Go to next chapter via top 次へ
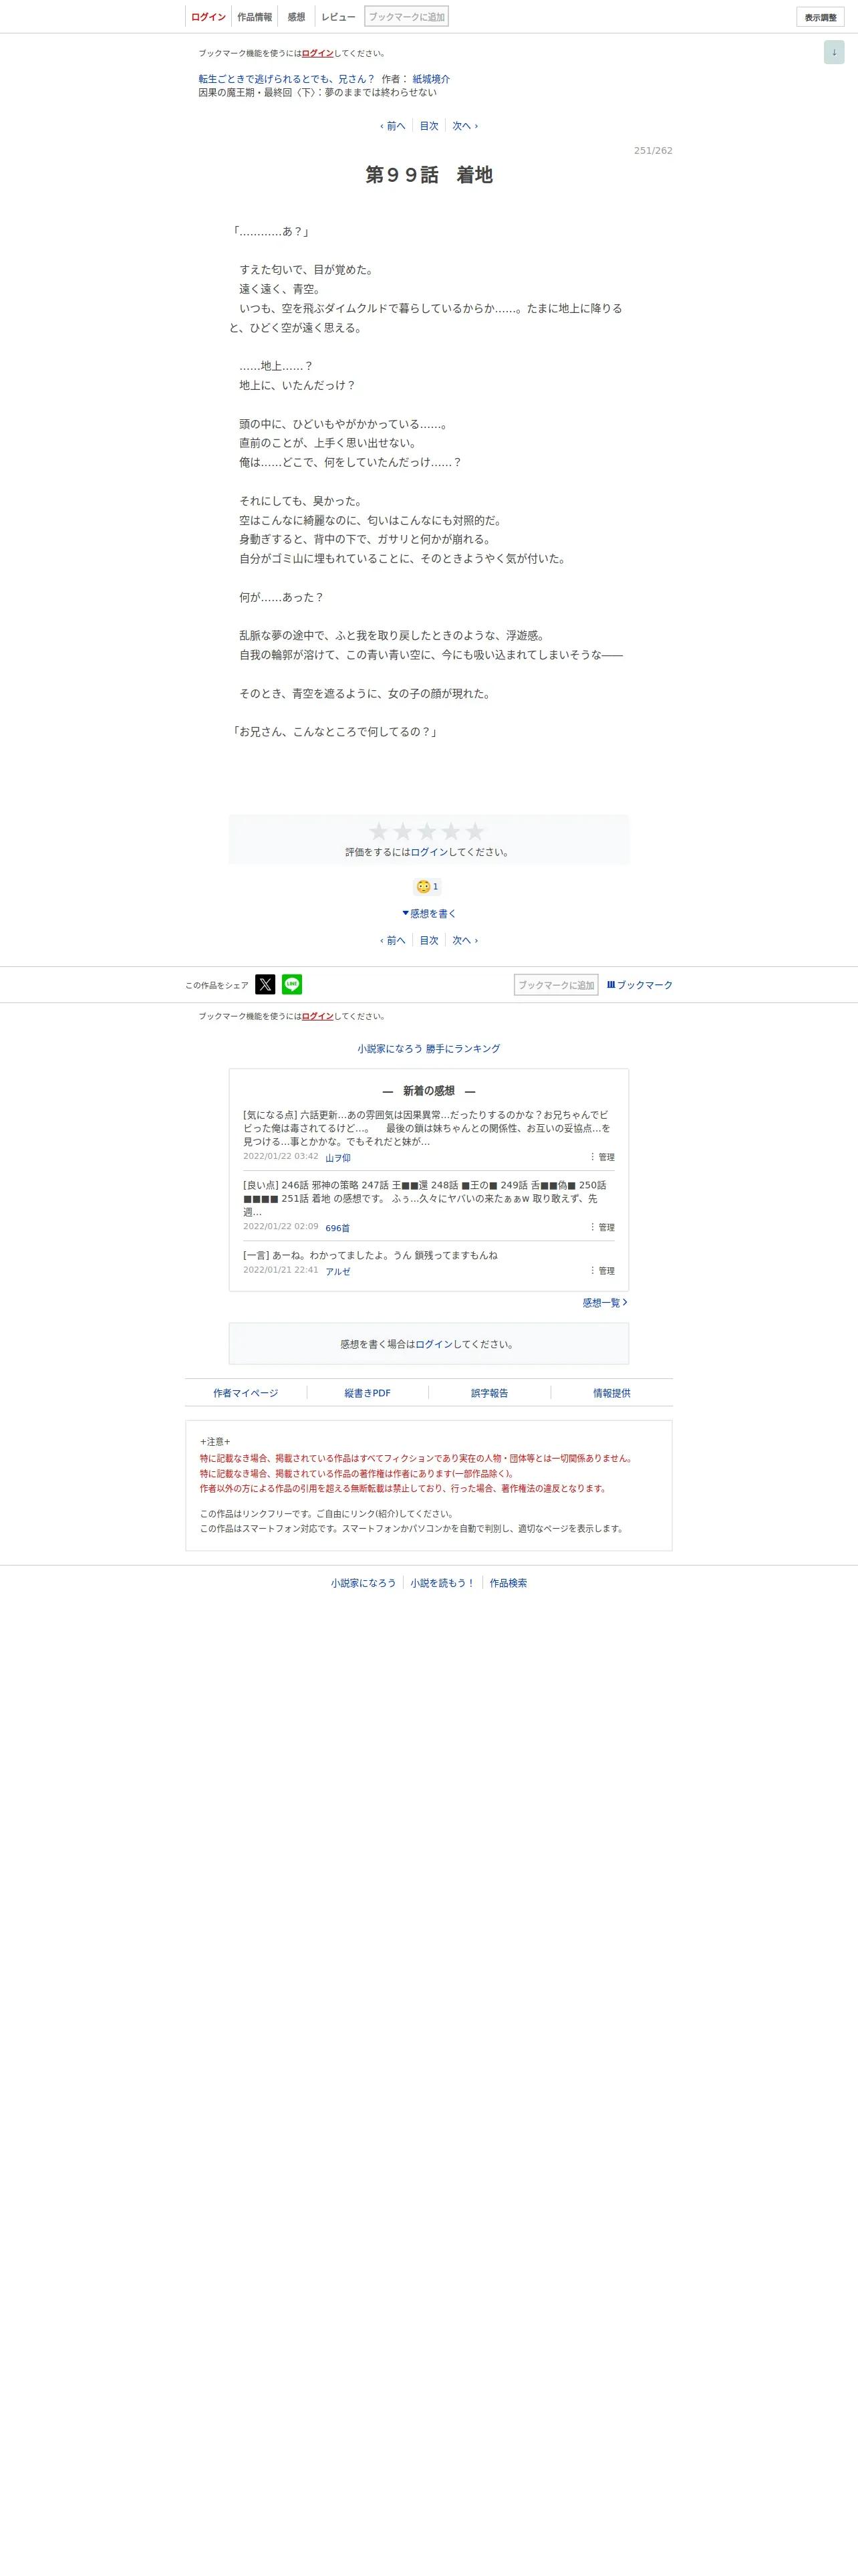Screen dimensions: 858x2576 (x=466, y=126)
